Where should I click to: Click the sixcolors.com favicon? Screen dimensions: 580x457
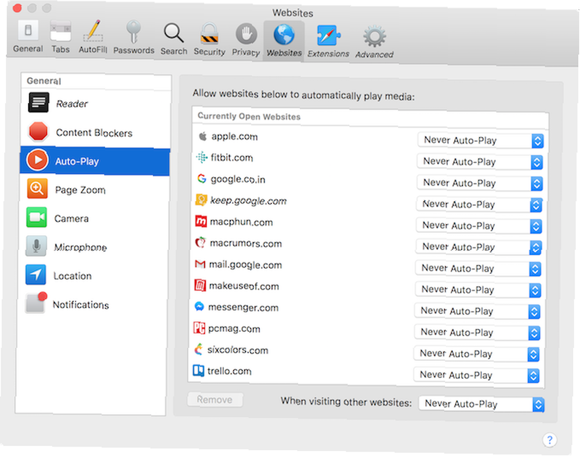click(198, 349)
